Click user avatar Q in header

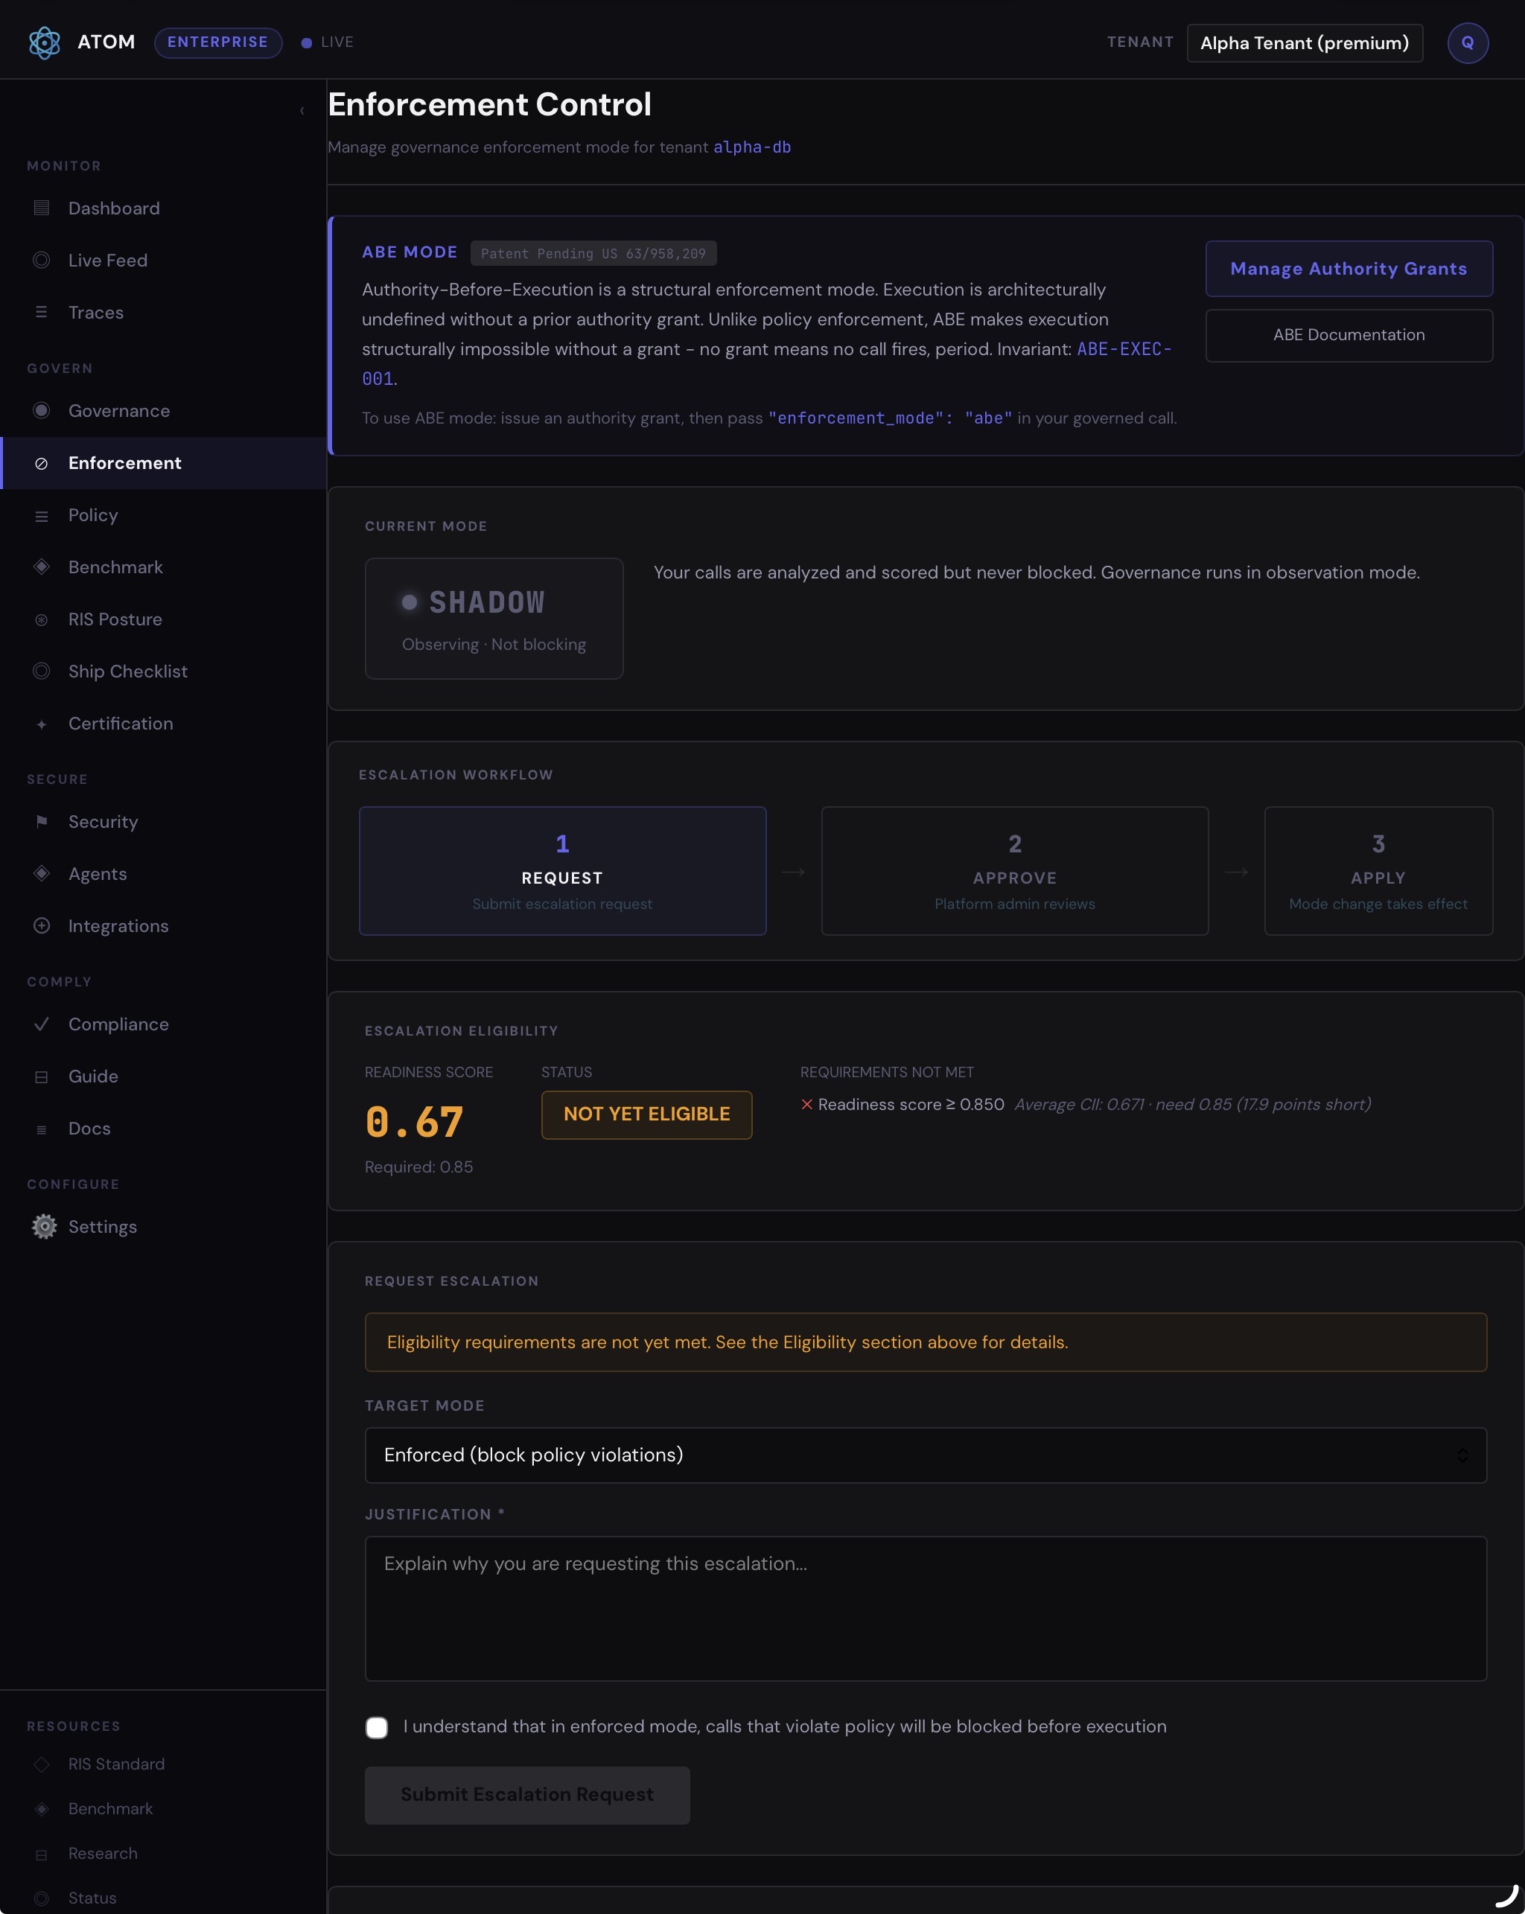point(1467,42)
